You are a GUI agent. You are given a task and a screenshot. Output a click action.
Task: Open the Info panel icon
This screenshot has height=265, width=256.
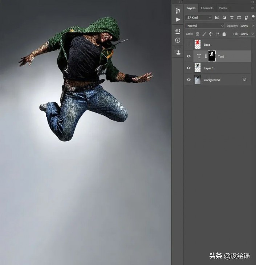(178, 40)
